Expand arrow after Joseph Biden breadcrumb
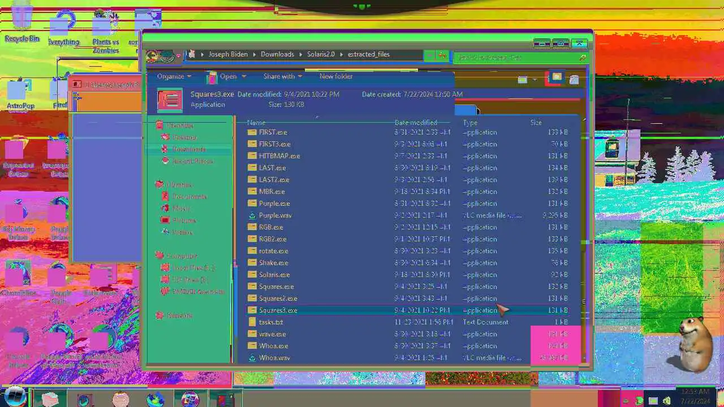Viewport: 724px width, 407px height. 254,55
